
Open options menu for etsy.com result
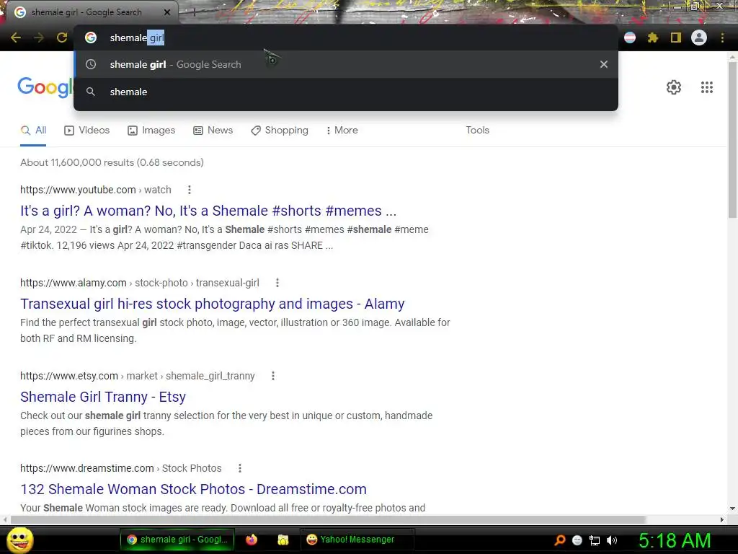pyautogui.click(x=273, y=376)
